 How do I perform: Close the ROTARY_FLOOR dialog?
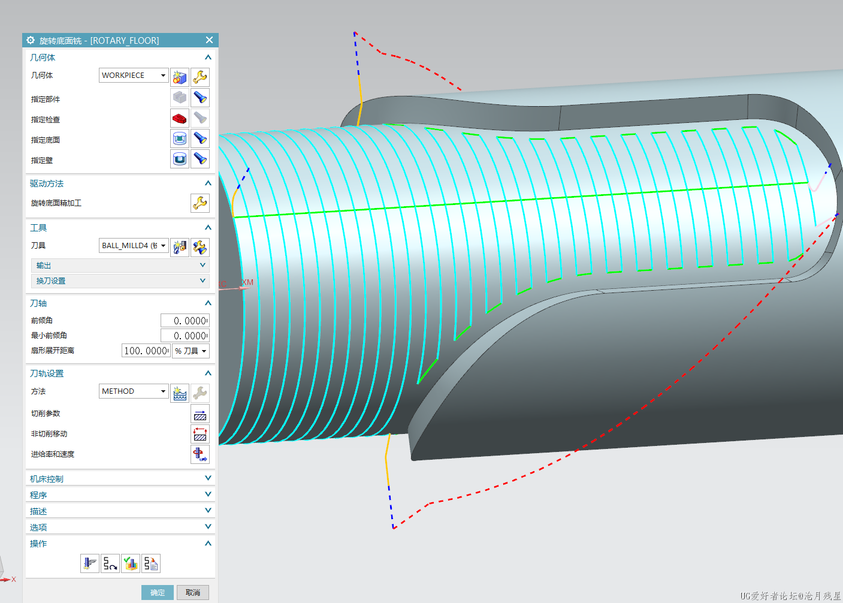(x=209, y=40)
